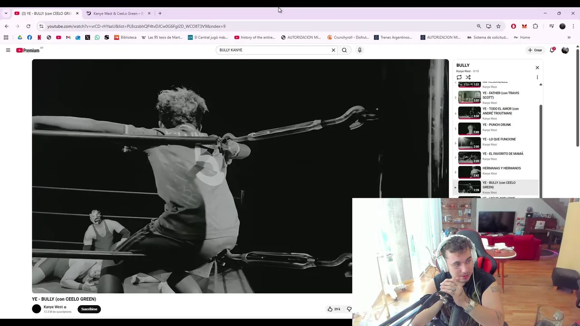Open the Kanye West channel name link
Screen dimensions: 580x326
[x=53, y=307]
